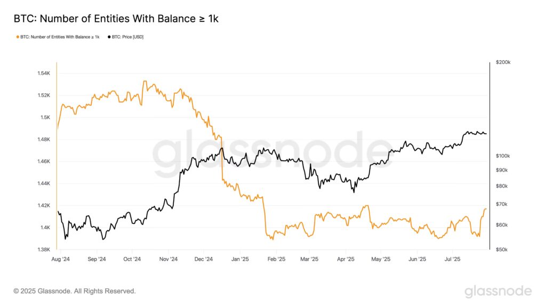Select the Oct '24 label on the time axis

tap(132, 260)
